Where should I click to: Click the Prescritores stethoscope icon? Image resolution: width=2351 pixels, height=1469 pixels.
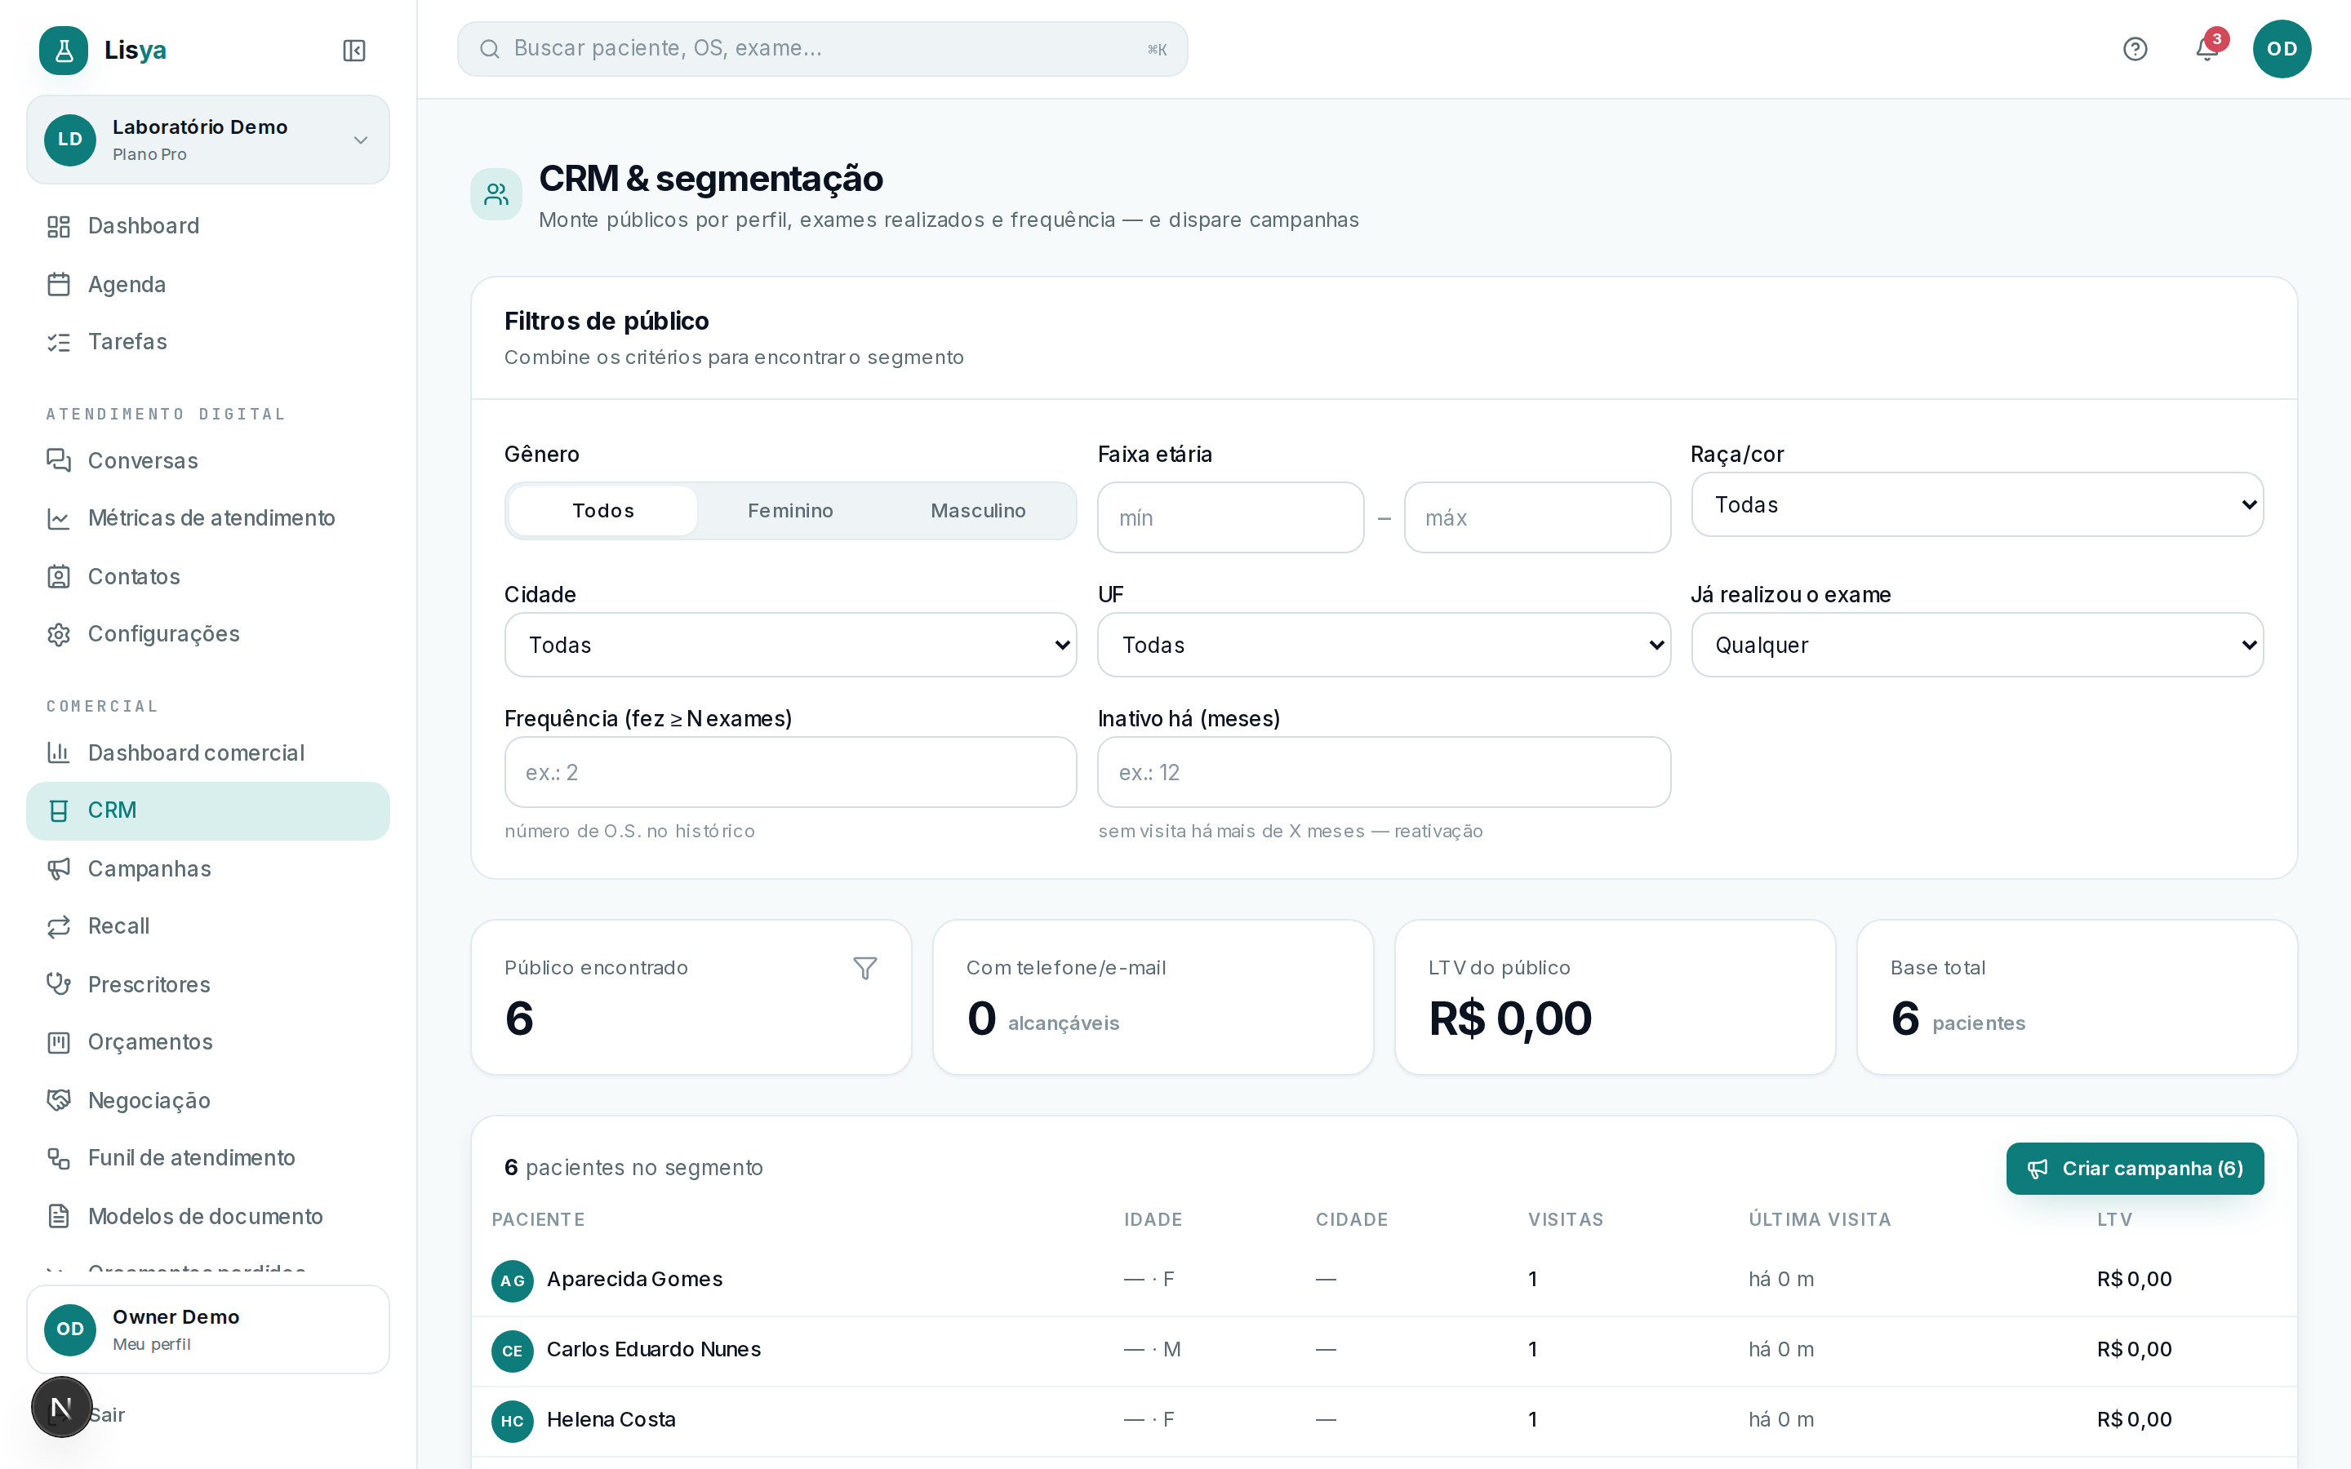click(58, 984)
